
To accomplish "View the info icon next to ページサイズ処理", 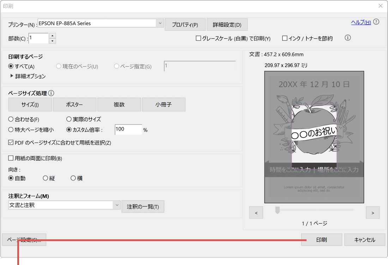I will coord(51,93).
